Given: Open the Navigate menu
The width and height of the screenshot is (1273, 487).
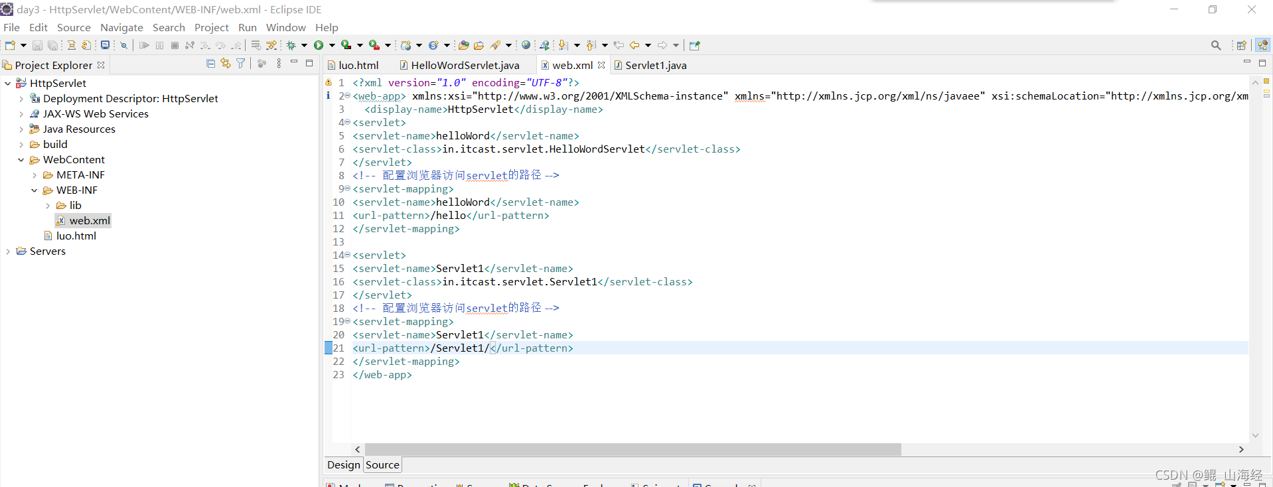Looking at the screenshot, I should click(x=121, y=27).
